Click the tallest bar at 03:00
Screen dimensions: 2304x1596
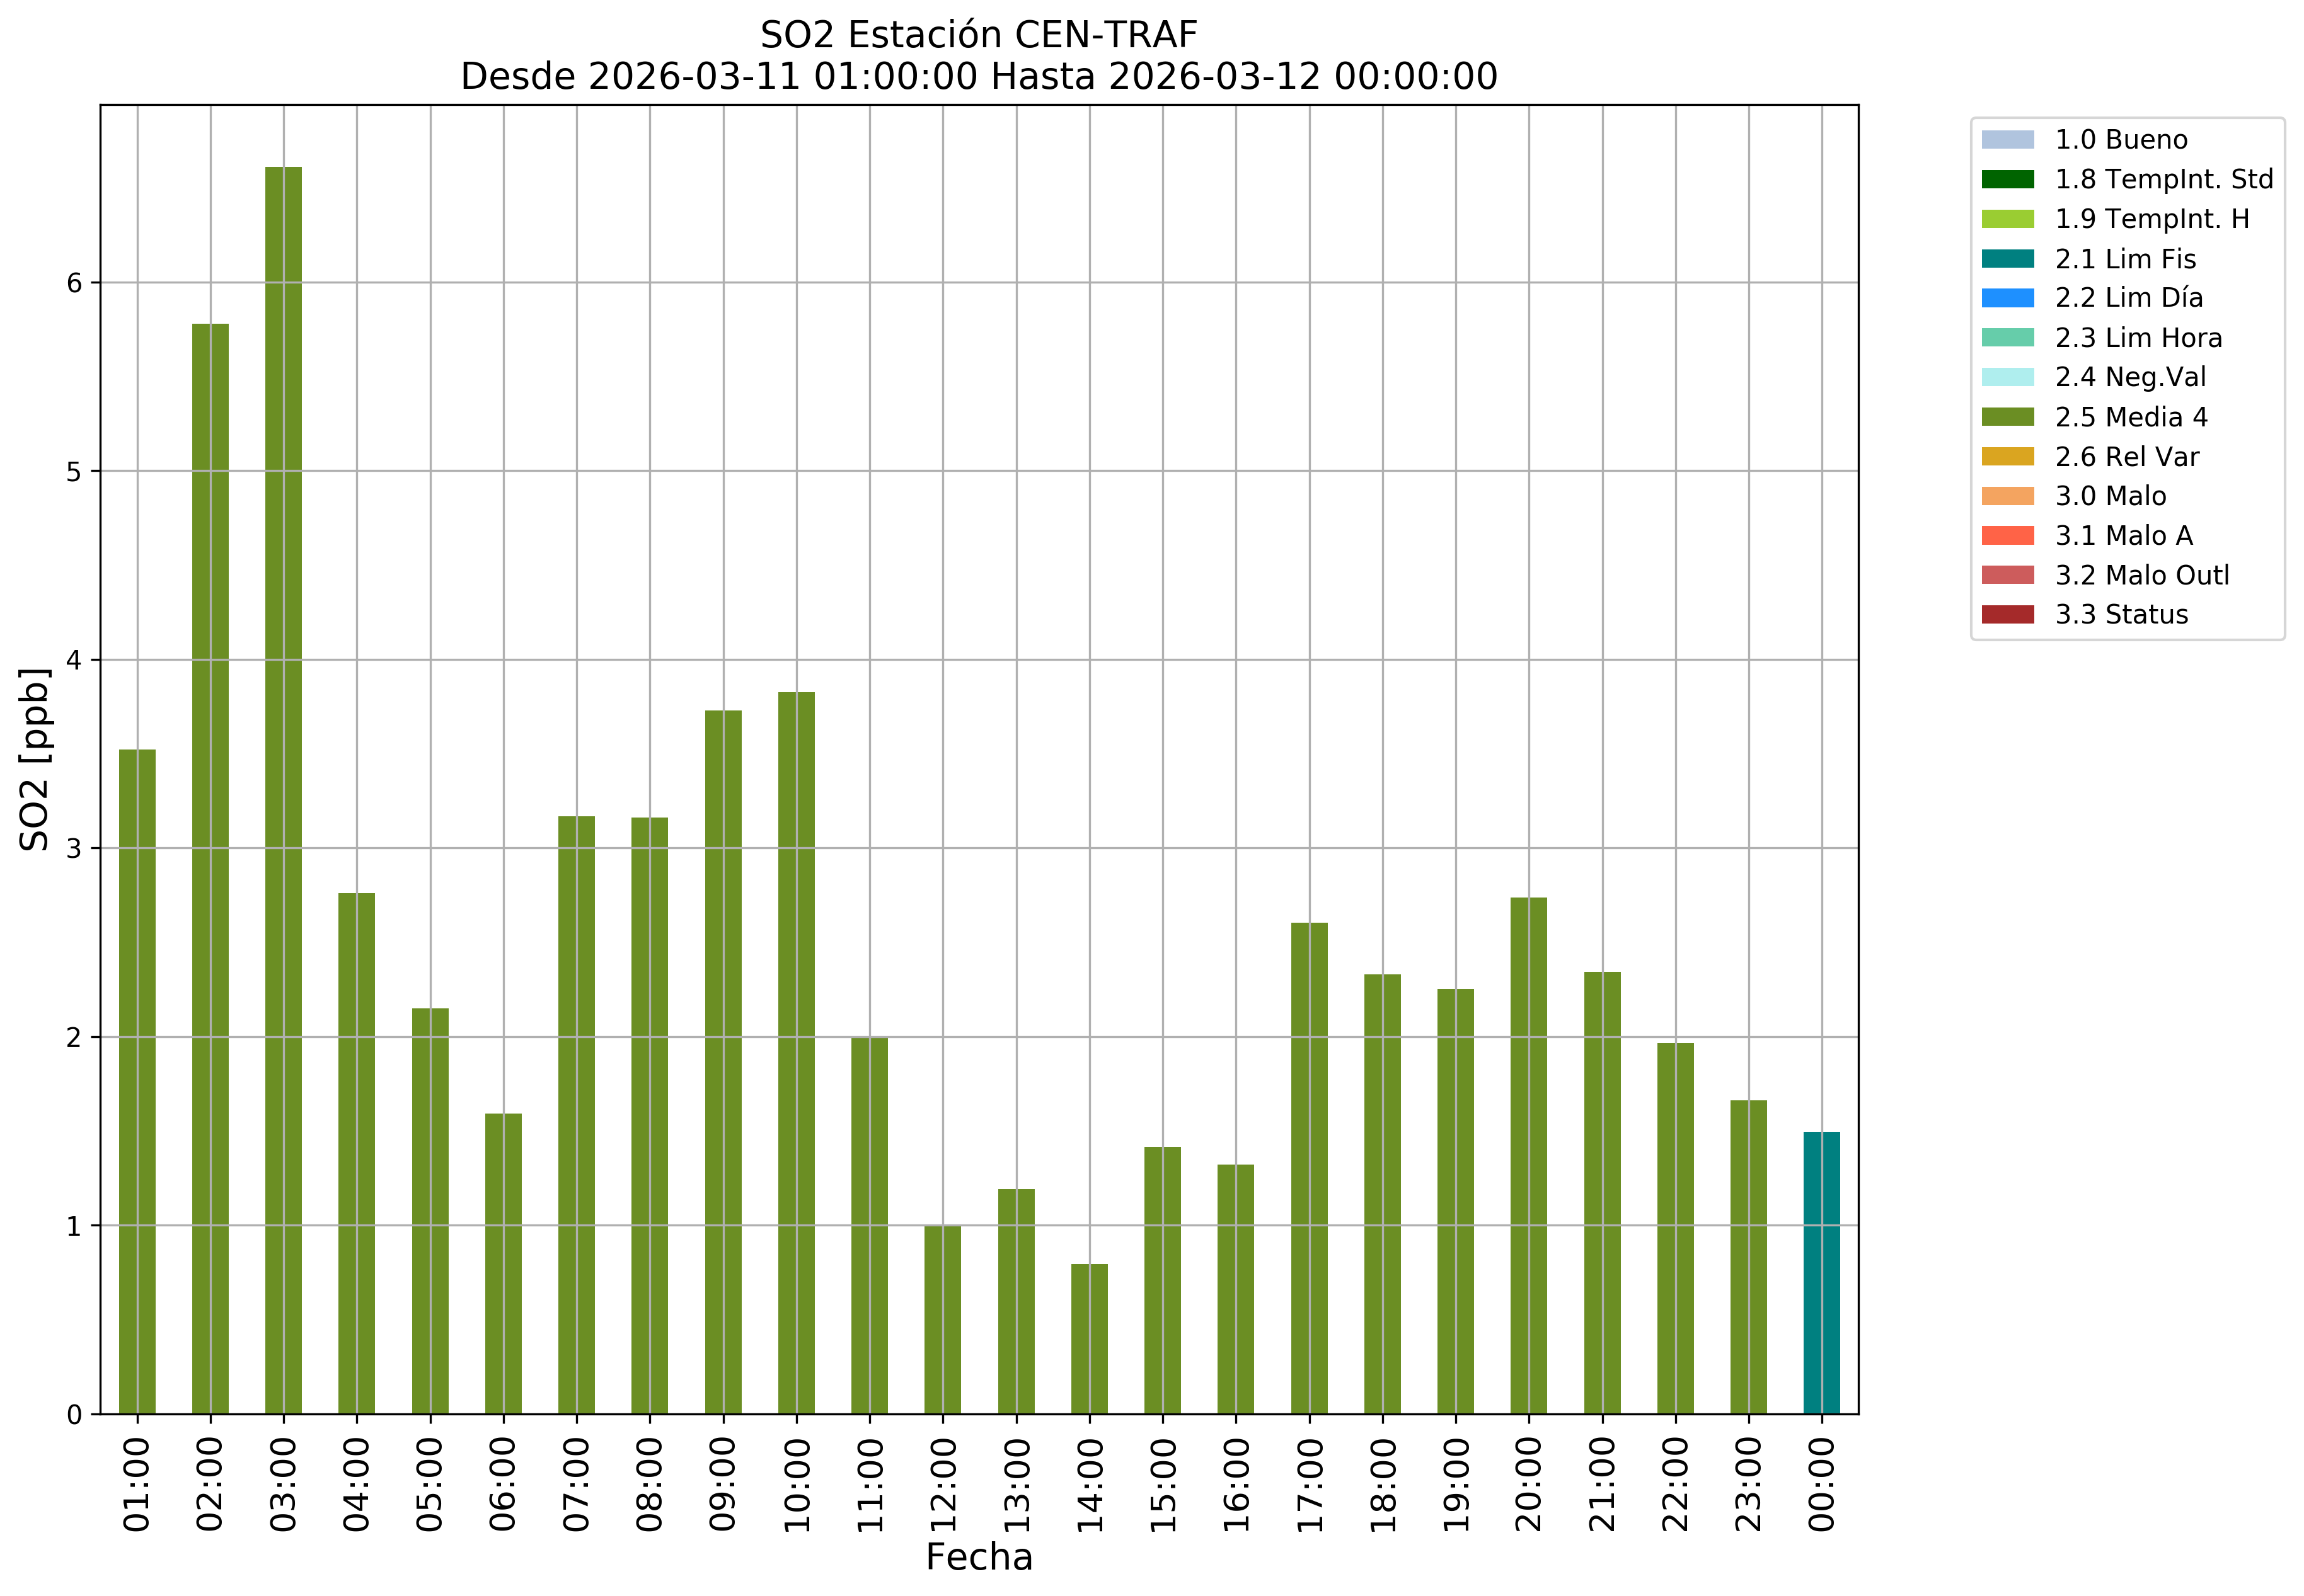pos(283,790)
